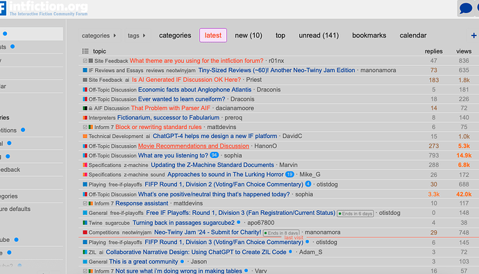Open 'Block or rewriting standard rules' topic

click(x=158, y=127)
